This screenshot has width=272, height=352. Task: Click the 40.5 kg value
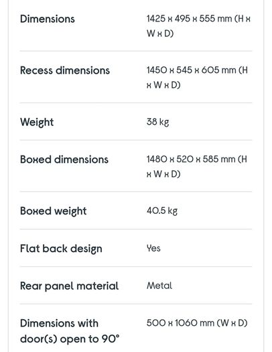pos(162,211)
